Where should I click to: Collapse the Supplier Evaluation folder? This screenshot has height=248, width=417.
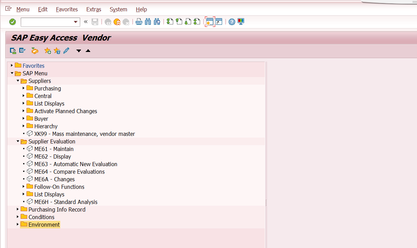click(18, 141)
